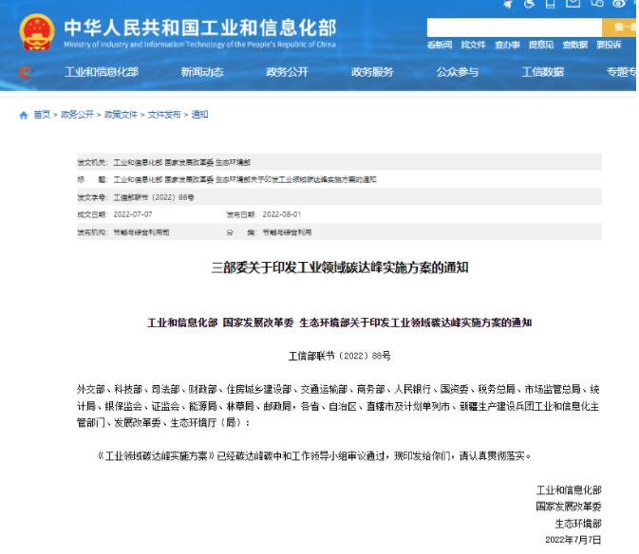The width and height of the screenshot is (639, 554).
Task: Go to 政务服务 navigation item
Action: pos(372,73)
